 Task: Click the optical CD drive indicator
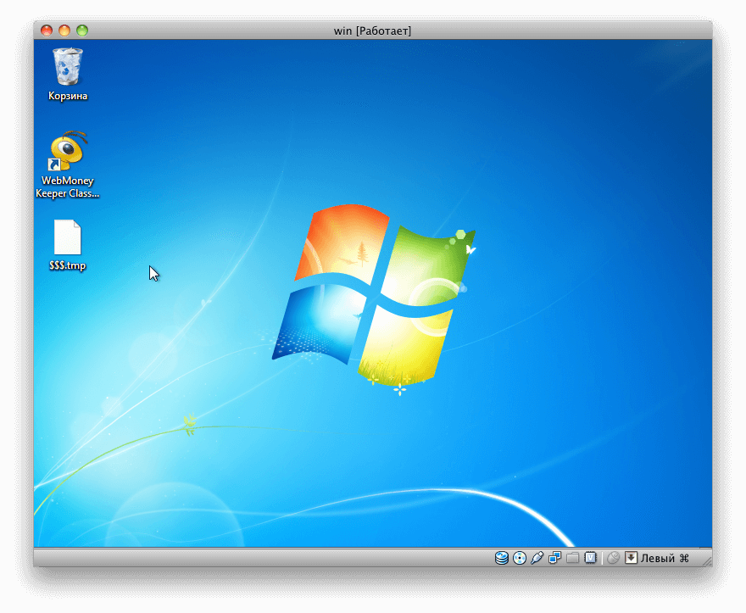tap(520, 558)
